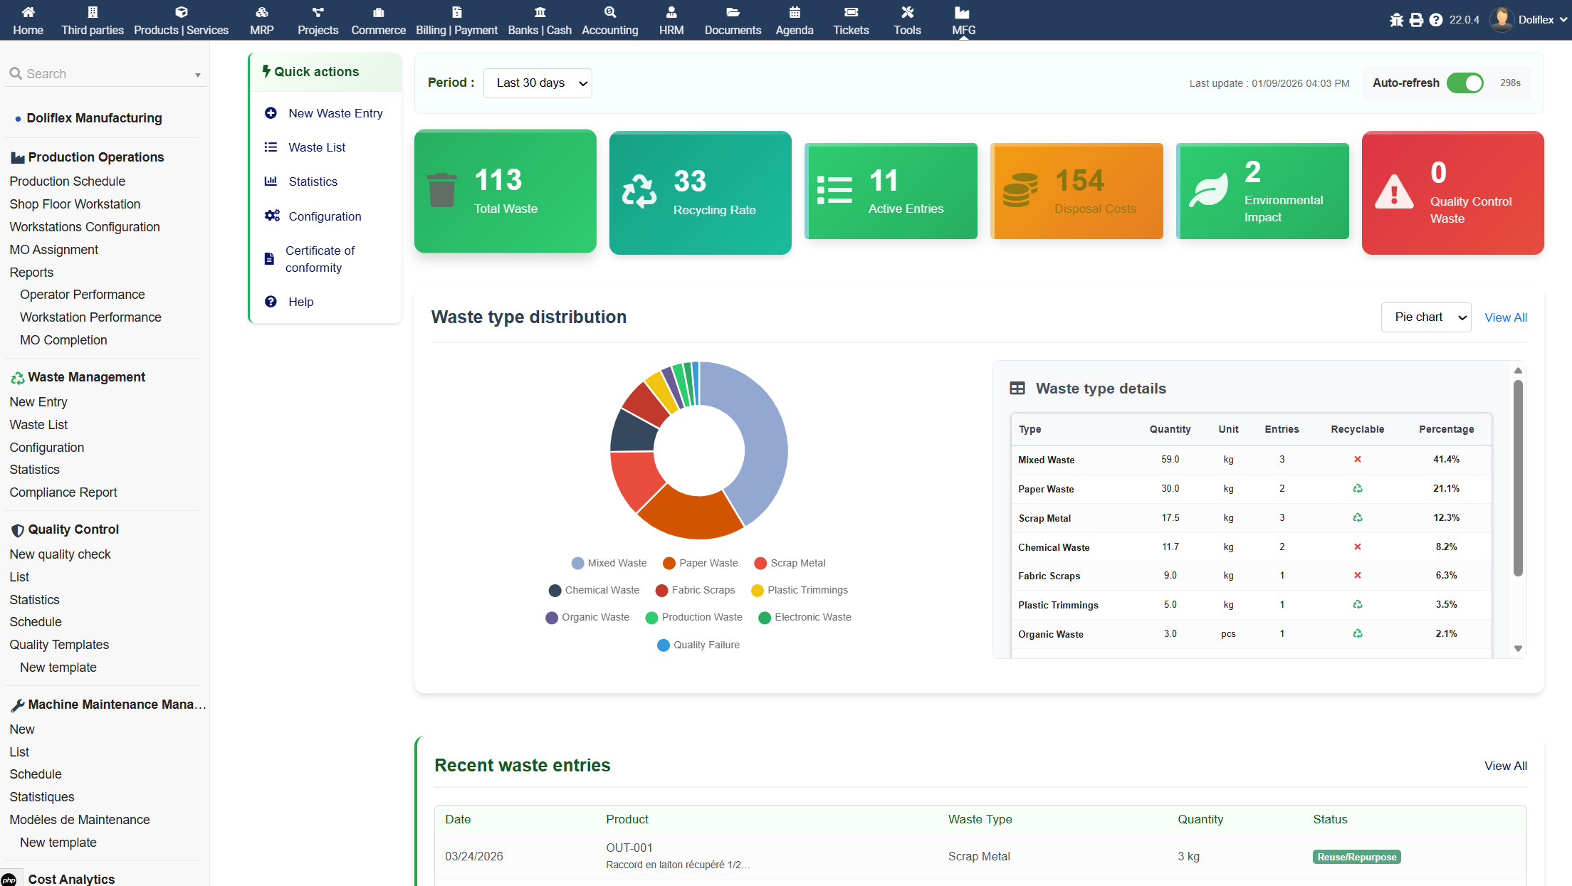
Task: Open the help question mark icon in top bar
Action: click(x=1436, y=20)
